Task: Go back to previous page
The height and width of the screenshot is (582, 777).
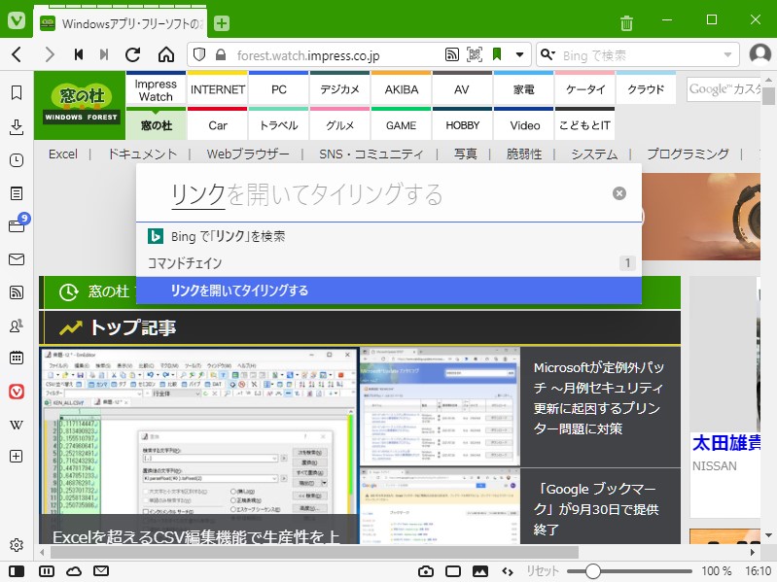Action: [x=17, y=54]
